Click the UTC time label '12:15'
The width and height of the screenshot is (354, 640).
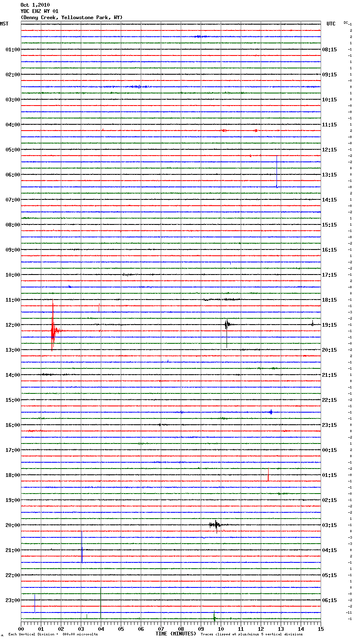point(329,150)
